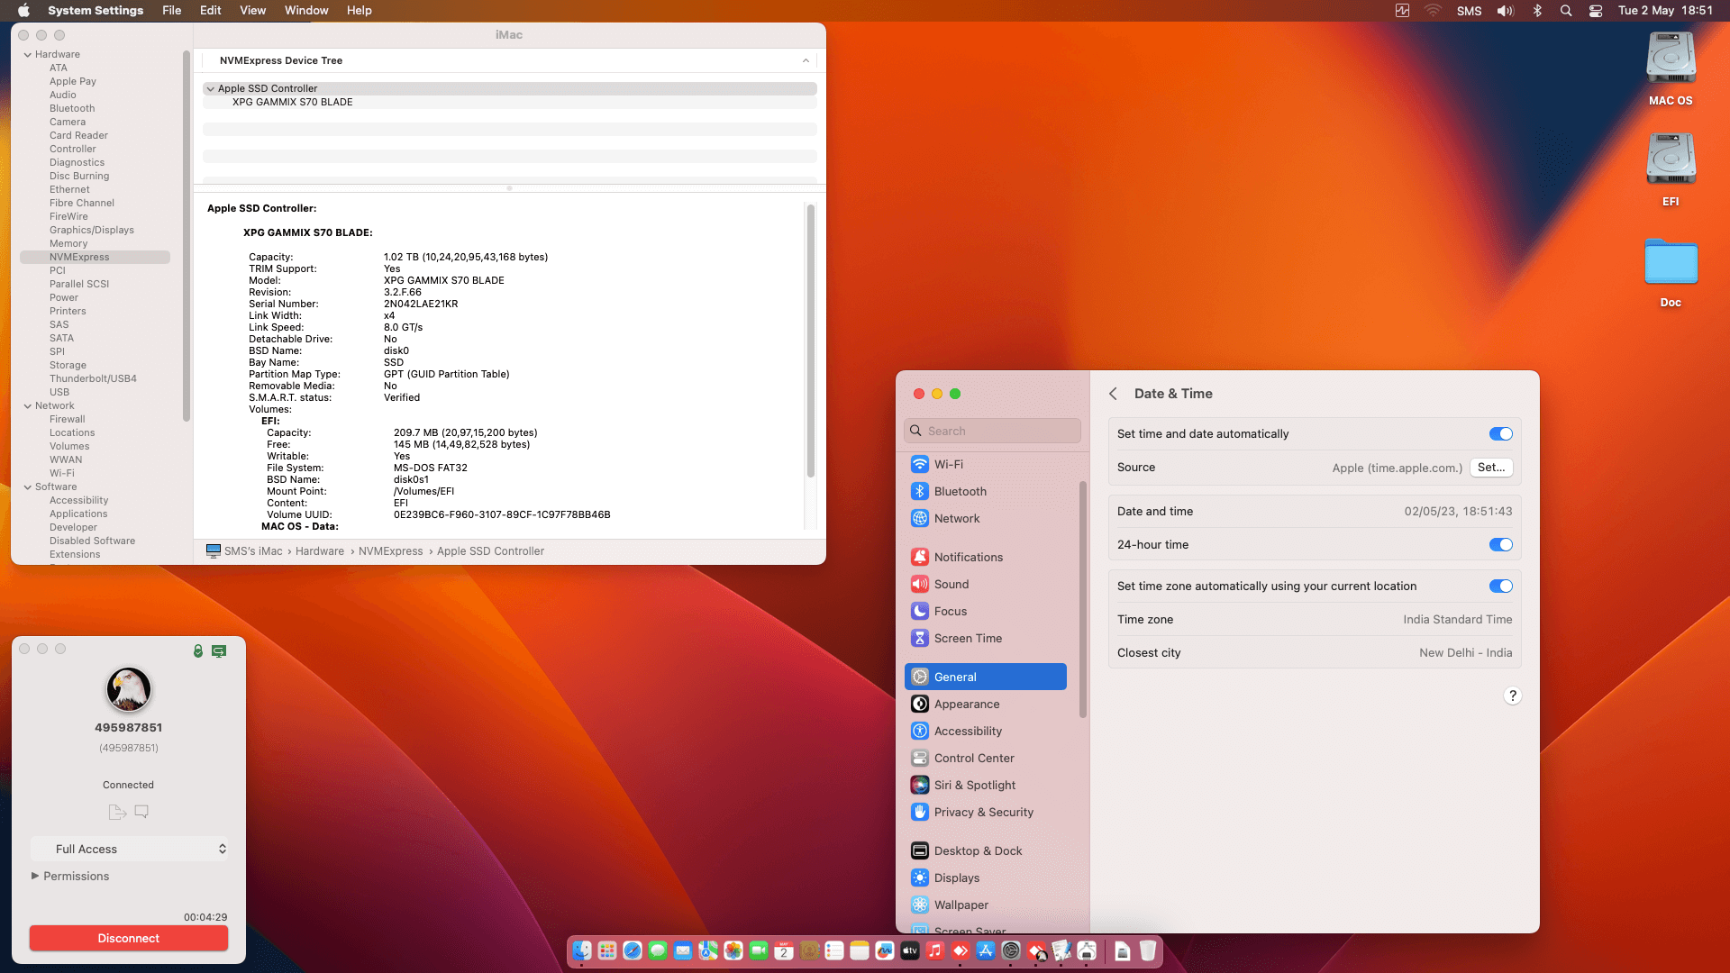Open the Window menu

(x=306, y=11)
